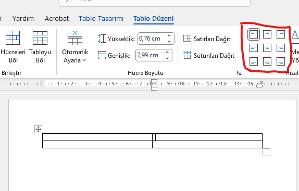Select the align top right icon
The height and width of the screenshot is (191, 299).
click(281, 34)
